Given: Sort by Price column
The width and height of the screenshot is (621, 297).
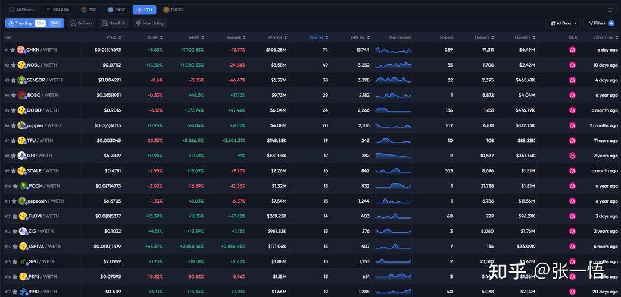Looking at the screenshot, I should [114, 37].
